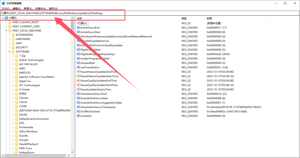Collapse the HKEY_LOCAL_MACHINE tree node

click(6, 30)
